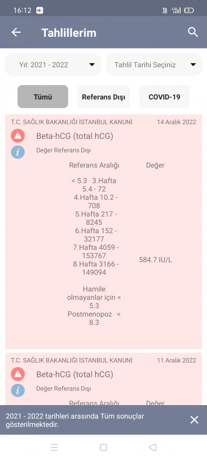The width and height of the screenshot is (207, 460).
Task: Open the Yıl: 2021 - 2022 dropdown
Action: (53, 65)
